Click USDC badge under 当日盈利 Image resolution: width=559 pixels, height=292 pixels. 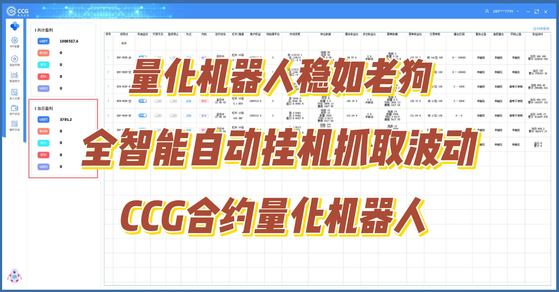(43, 167)
